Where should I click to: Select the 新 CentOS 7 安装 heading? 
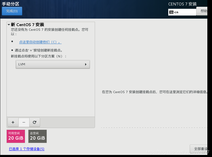(x=27, y=25)
